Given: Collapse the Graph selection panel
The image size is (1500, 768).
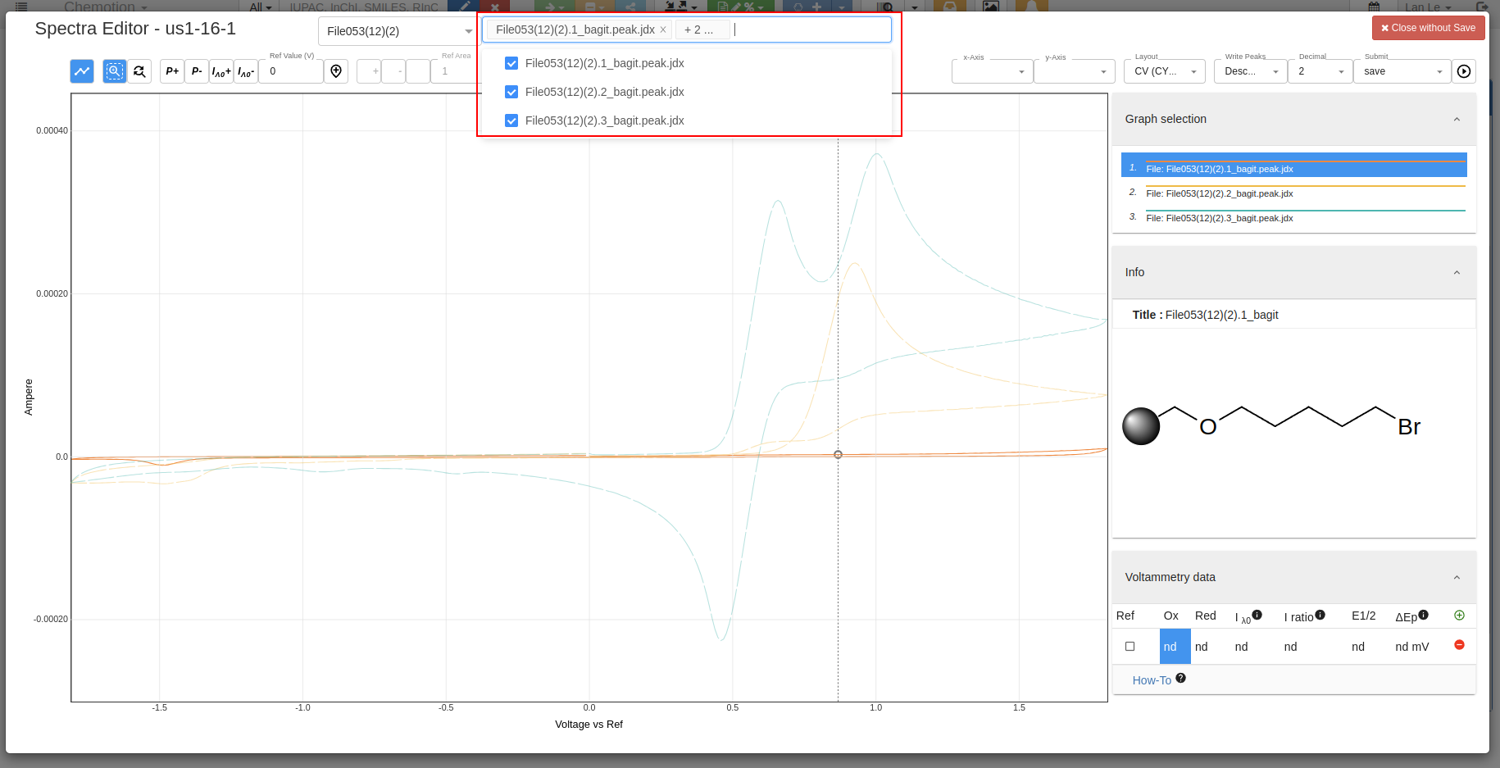Looking at the screenshot, I should [x=1457, y=119].
